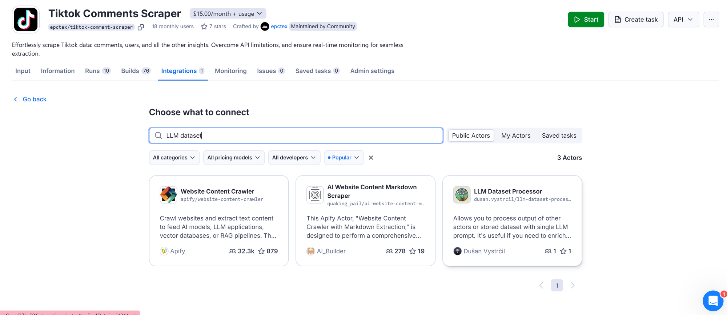The height and width of the screenshot is (315, 727).
Task: Clear filters with the X icon
Action: (371, 158)
